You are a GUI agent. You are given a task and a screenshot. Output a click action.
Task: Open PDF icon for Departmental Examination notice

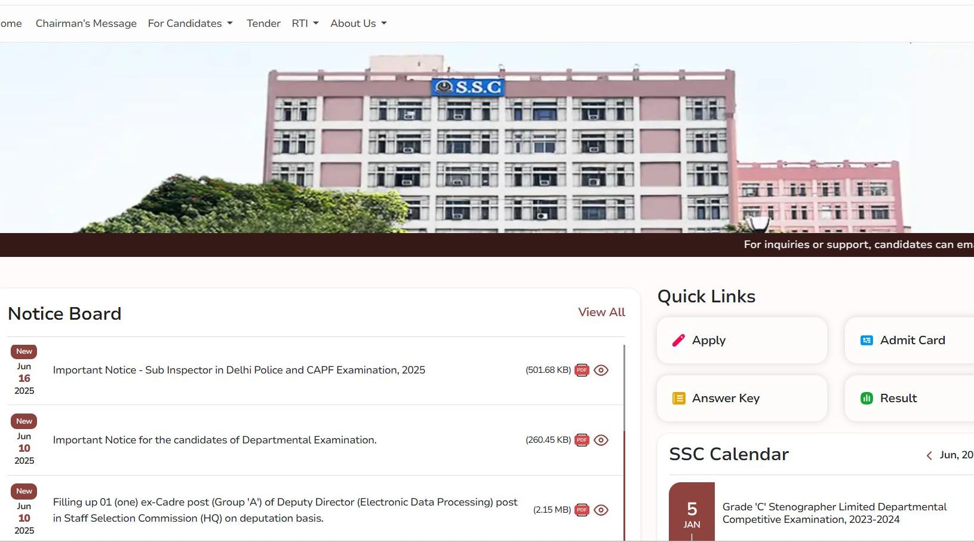tap(582, 440)
